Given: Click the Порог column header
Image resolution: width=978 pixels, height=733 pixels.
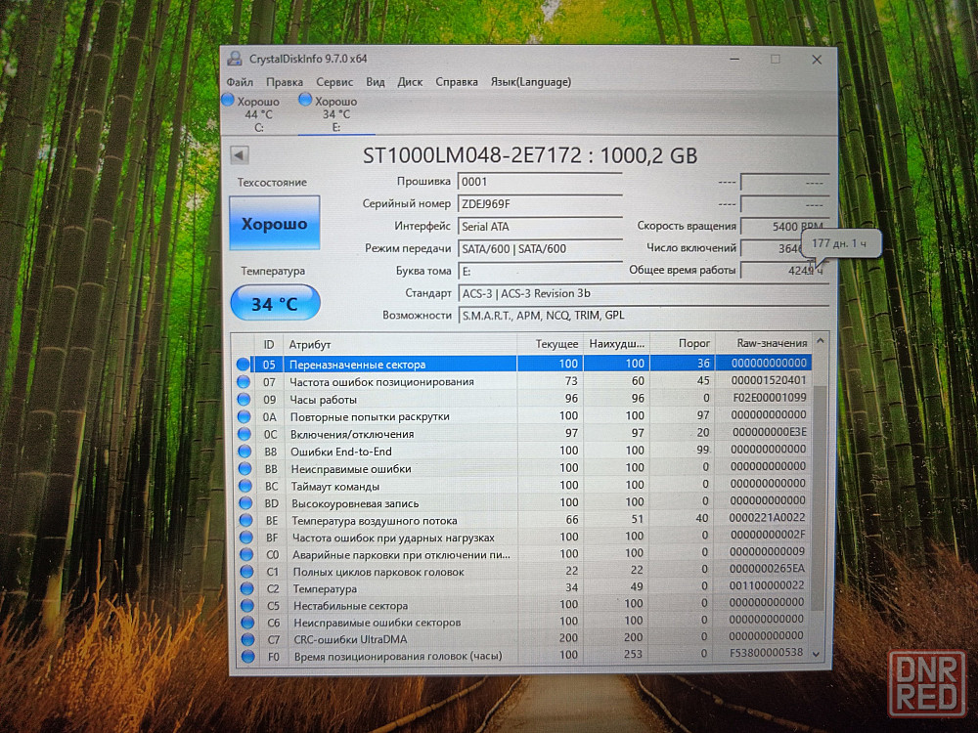Looking at the screenshot, I should pos(683,343).
